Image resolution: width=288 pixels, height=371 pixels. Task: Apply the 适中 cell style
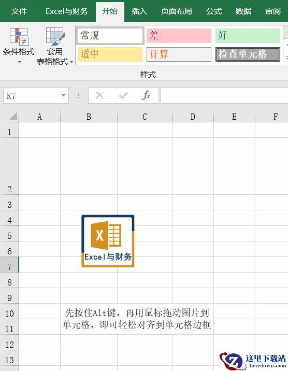coord(110,54)
